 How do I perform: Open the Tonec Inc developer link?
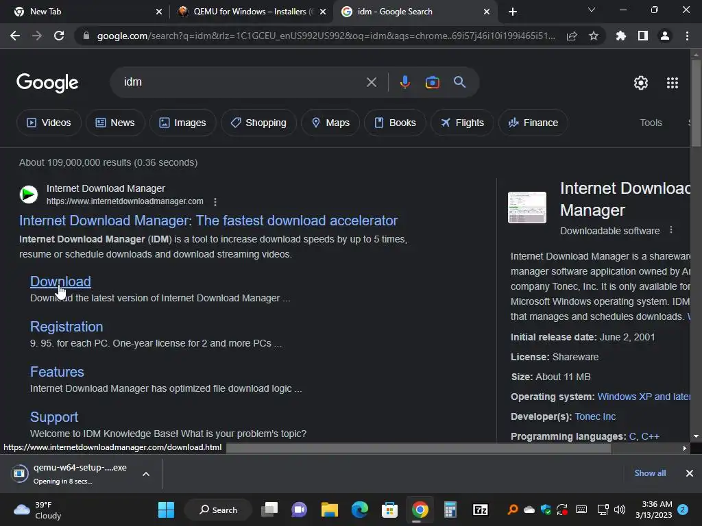[x=595, y=416]
